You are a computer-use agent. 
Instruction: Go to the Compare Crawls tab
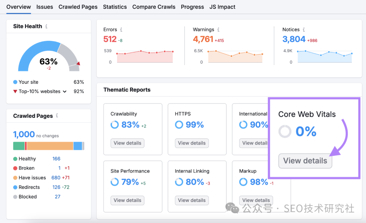pos(154,7)
